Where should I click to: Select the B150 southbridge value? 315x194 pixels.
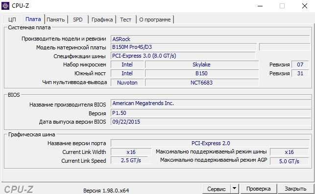(202, 73)
